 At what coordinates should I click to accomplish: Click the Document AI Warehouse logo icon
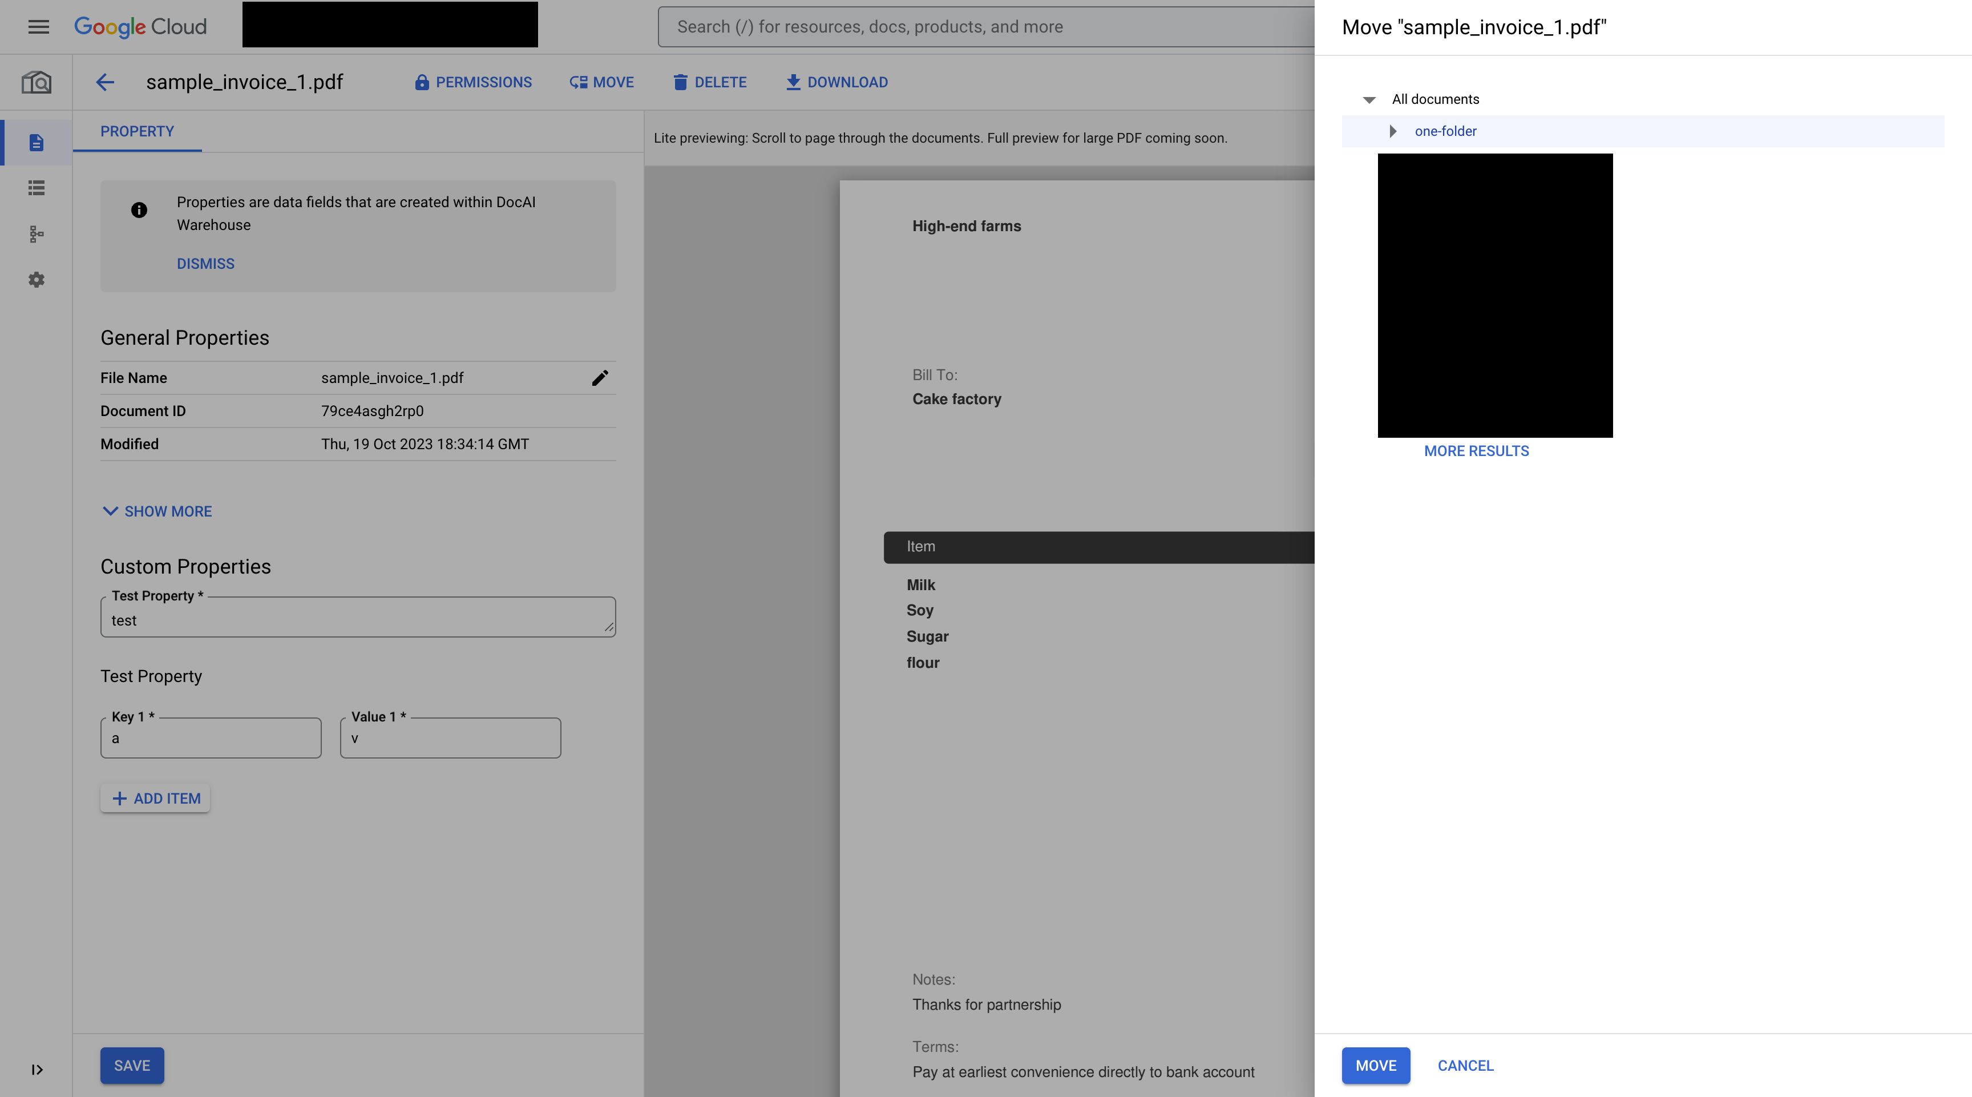point(36,82)
